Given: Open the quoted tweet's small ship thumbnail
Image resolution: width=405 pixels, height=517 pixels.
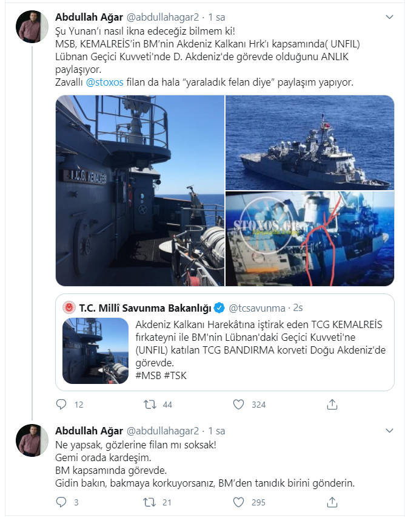Looking at the screenshot, I should pyautogui.click(x=95, y=351).
